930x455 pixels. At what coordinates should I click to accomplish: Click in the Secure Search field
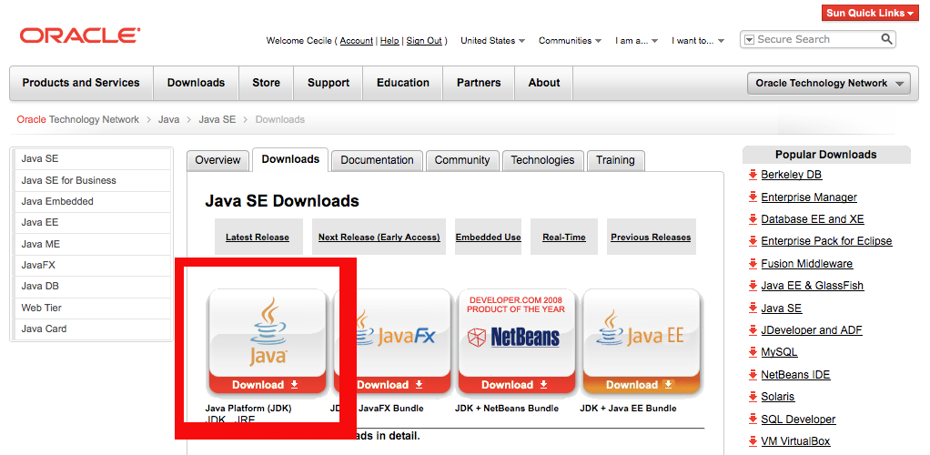tap(816, 39)
